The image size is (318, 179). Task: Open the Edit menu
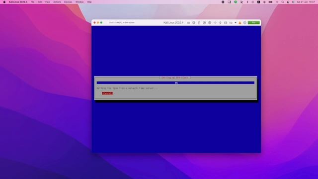click(40, 2)
